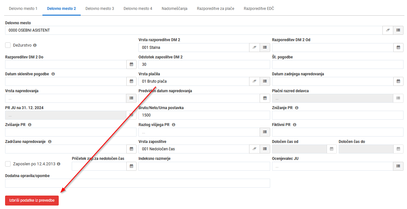Screen dimensions: 407x209
Task: Click into Dodatna opravila/opombe field
Action: click(x=138, y=183)
